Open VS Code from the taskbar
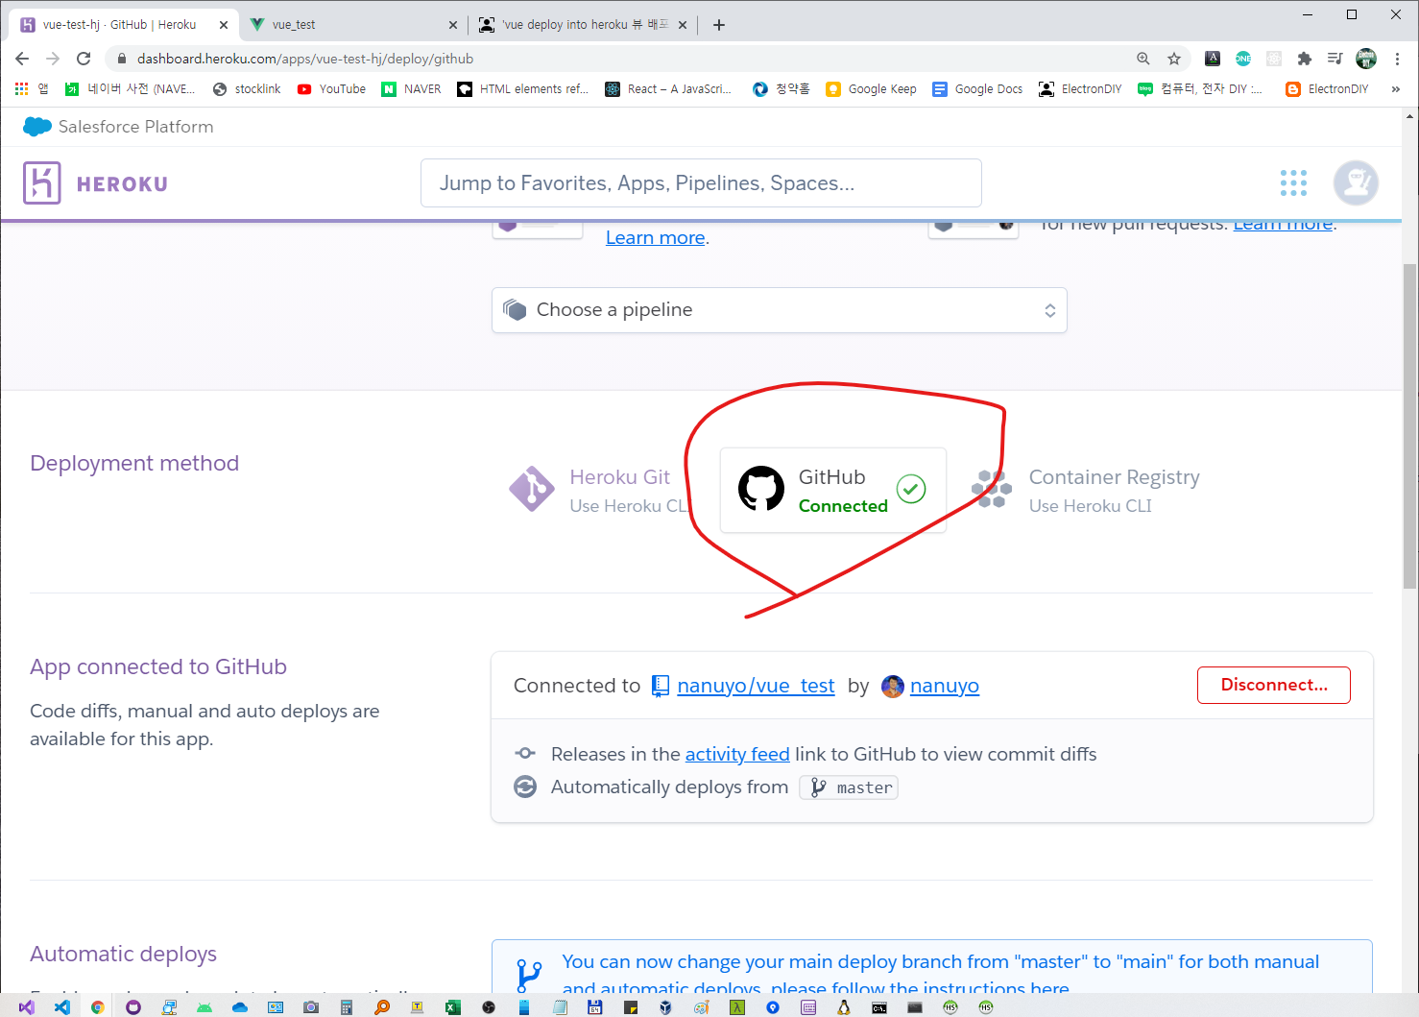1419x1017 pixels. 62,1007
